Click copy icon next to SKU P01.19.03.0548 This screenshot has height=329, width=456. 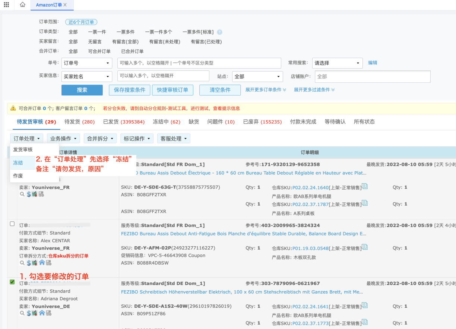pos(365,247)
